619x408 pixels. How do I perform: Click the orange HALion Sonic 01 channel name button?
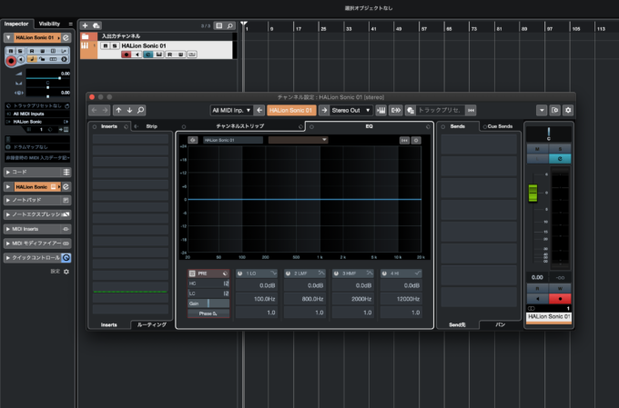pyautogui.click(x=291, y=110)
